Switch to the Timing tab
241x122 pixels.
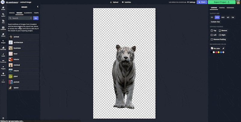click(x=222, y=8)
